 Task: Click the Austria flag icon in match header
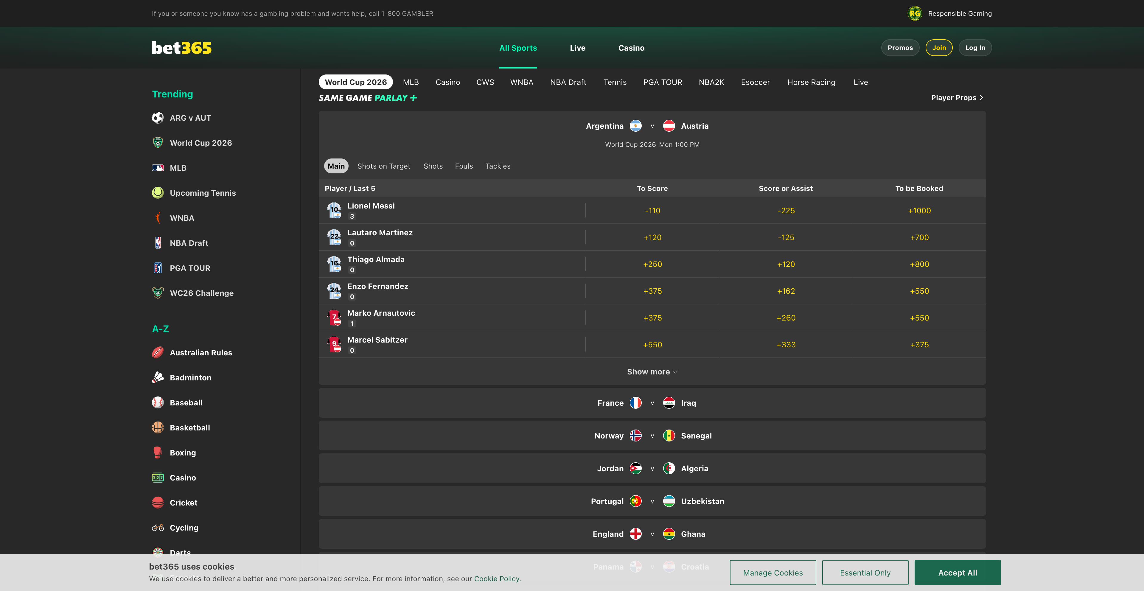pos(669,126)
